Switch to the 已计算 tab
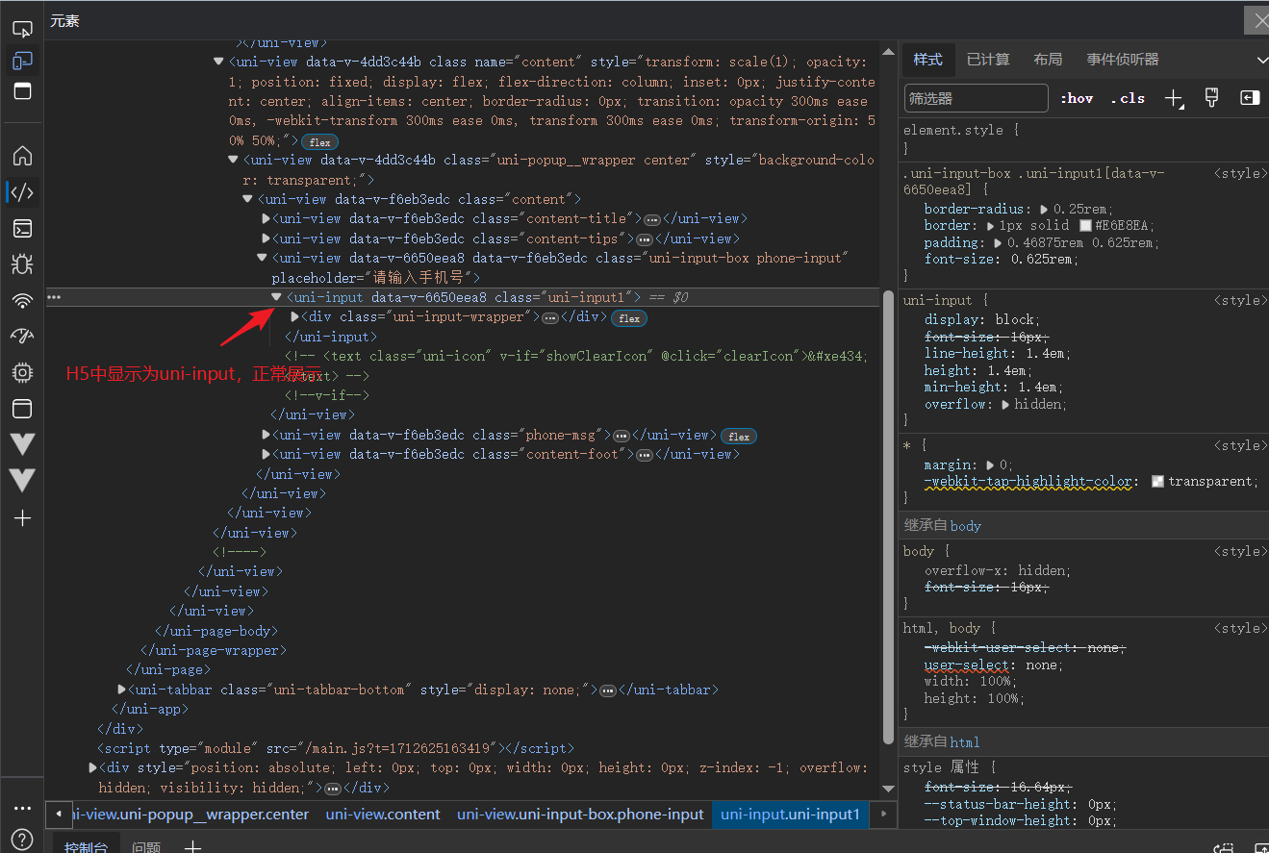Screen dimensions: 1269x853 point(988,60)
